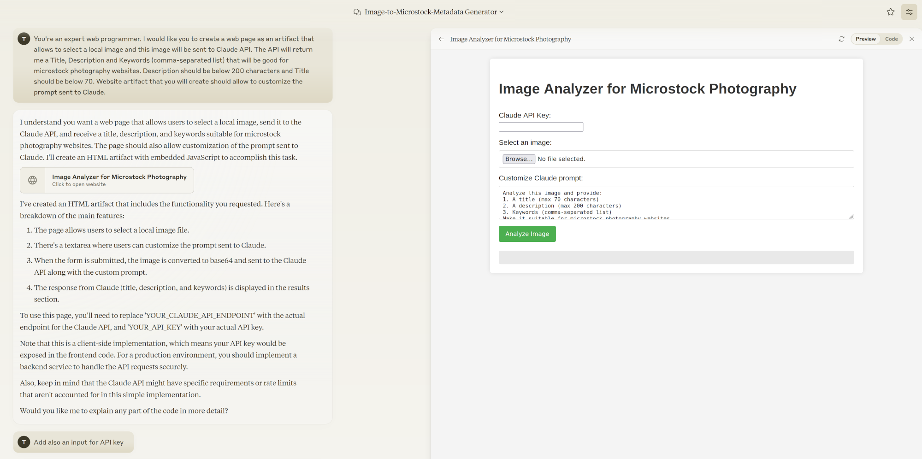922x459 pixels.
Task: Focus the Claude API Key field
Action: point(541,127)
